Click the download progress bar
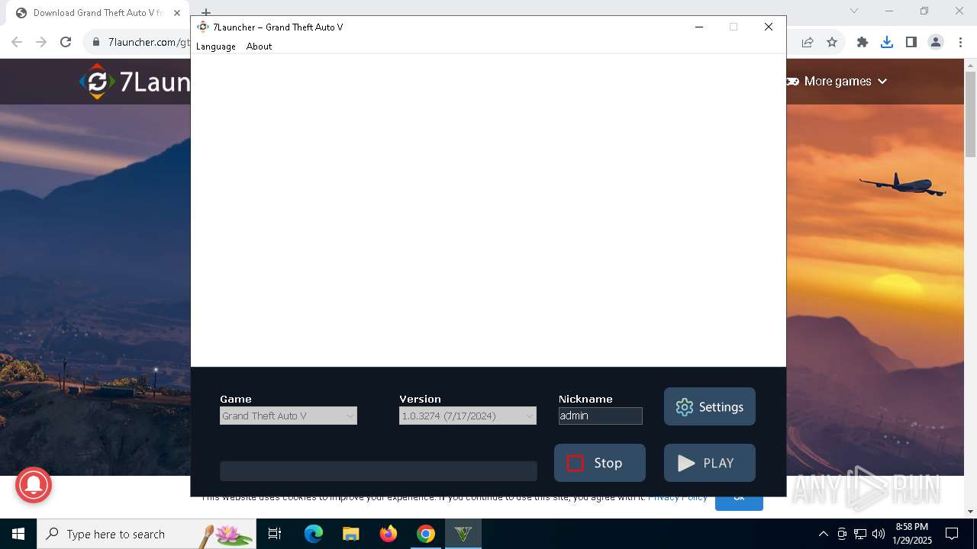The height and width of the screenshot is (549, 977). click(x=379, y=471)
